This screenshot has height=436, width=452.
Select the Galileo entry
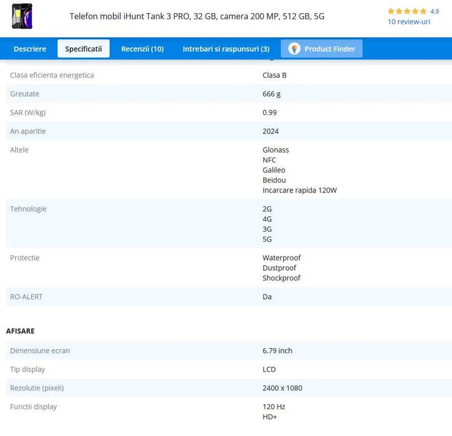274,170
